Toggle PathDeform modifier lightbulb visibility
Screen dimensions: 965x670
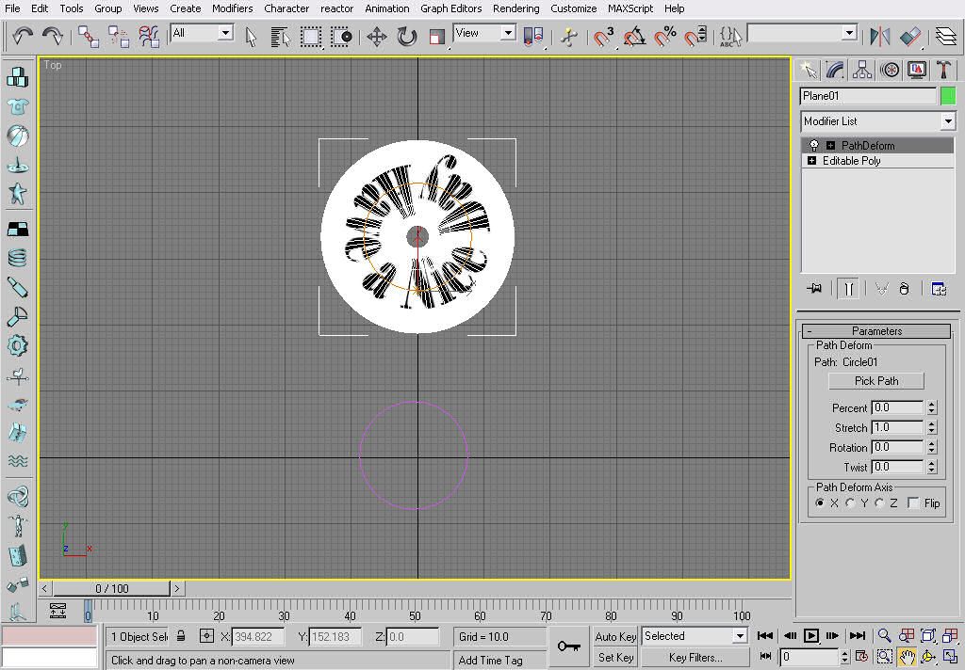813,146
